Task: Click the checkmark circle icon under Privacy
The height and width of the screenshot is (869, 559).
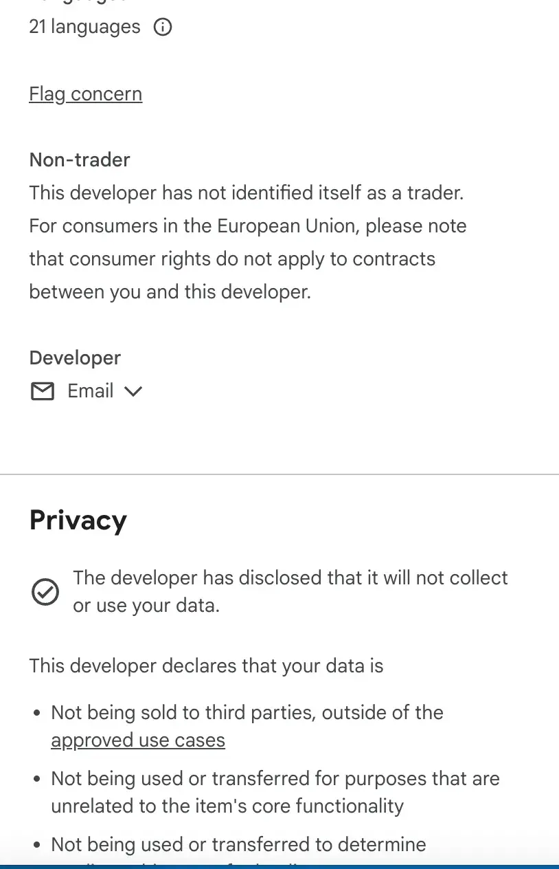Action: pos(45,591)
